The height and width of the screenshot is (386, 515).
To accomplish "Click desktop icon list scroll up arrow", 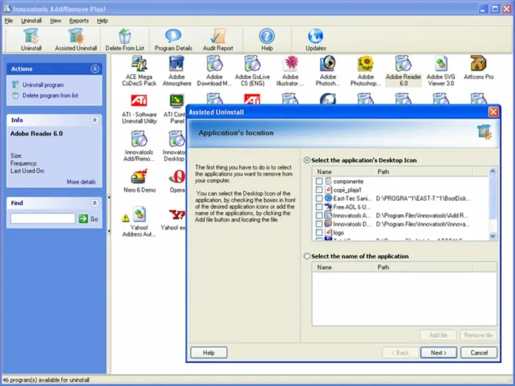I will [492, 171].
